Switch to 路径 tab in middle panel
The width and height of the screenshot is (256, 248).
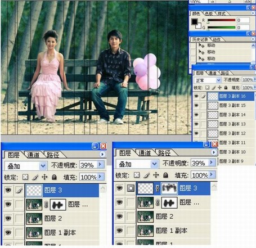click(x=164, y=153)
